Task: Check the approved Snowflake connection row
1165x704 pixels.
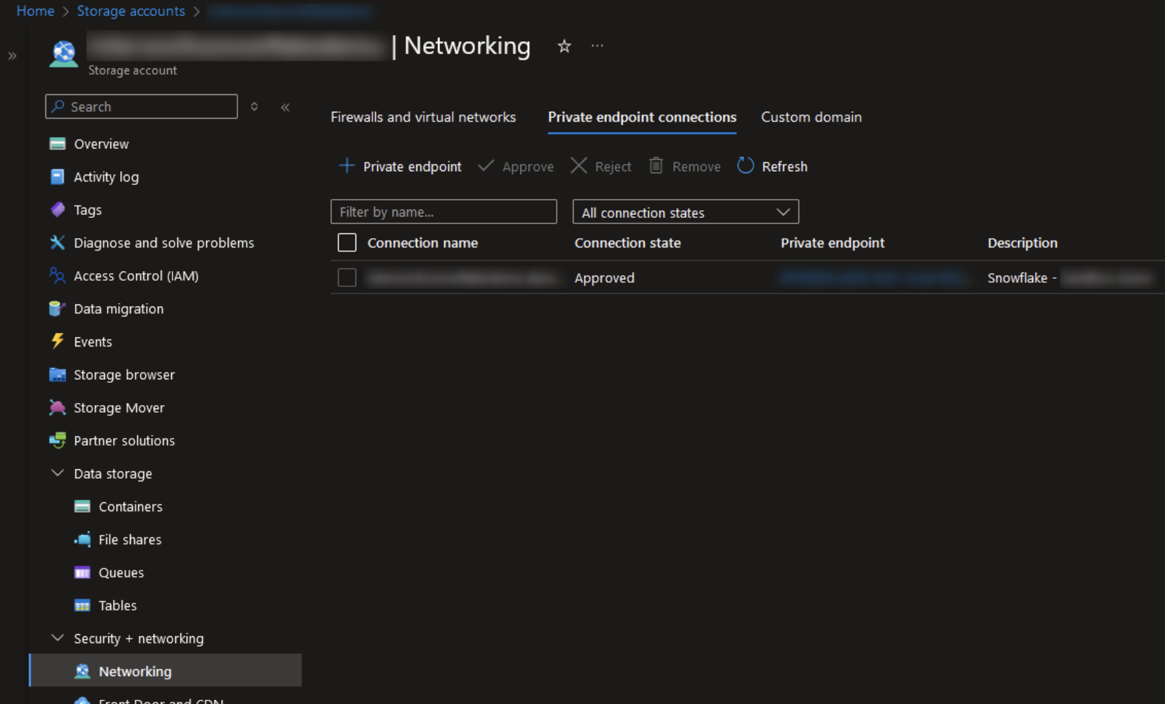Action: tap(347, 277)
